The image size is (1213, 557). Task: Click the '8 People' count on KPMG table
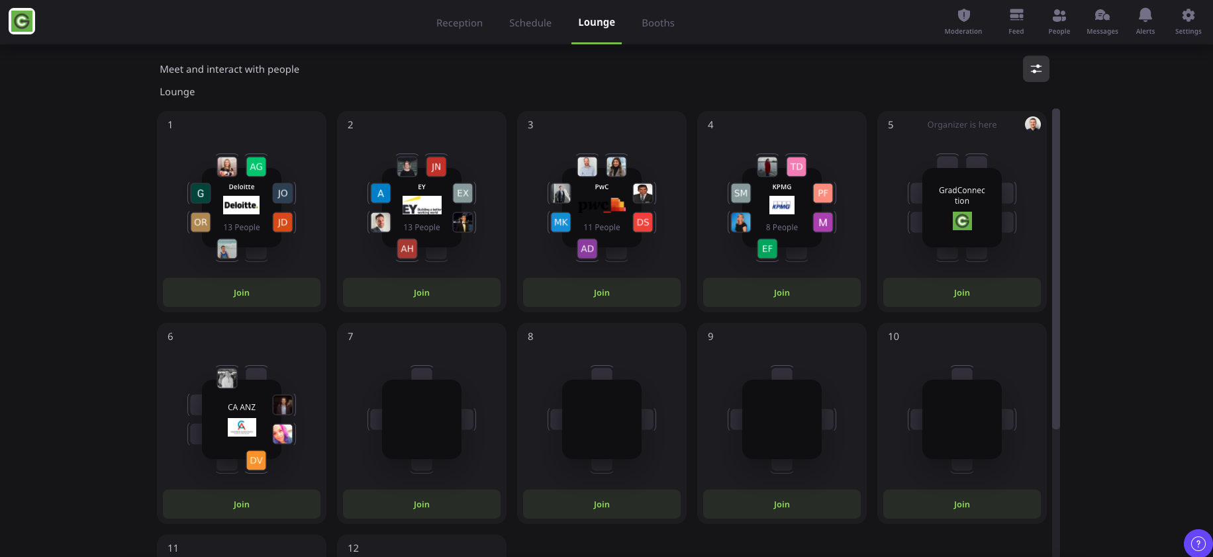pyautogui.click(x=782, y=227)
